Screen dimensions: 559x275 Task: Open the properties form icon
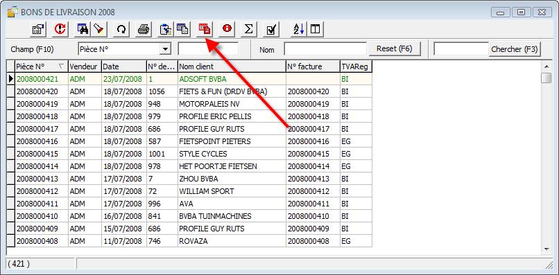(38, 29)
